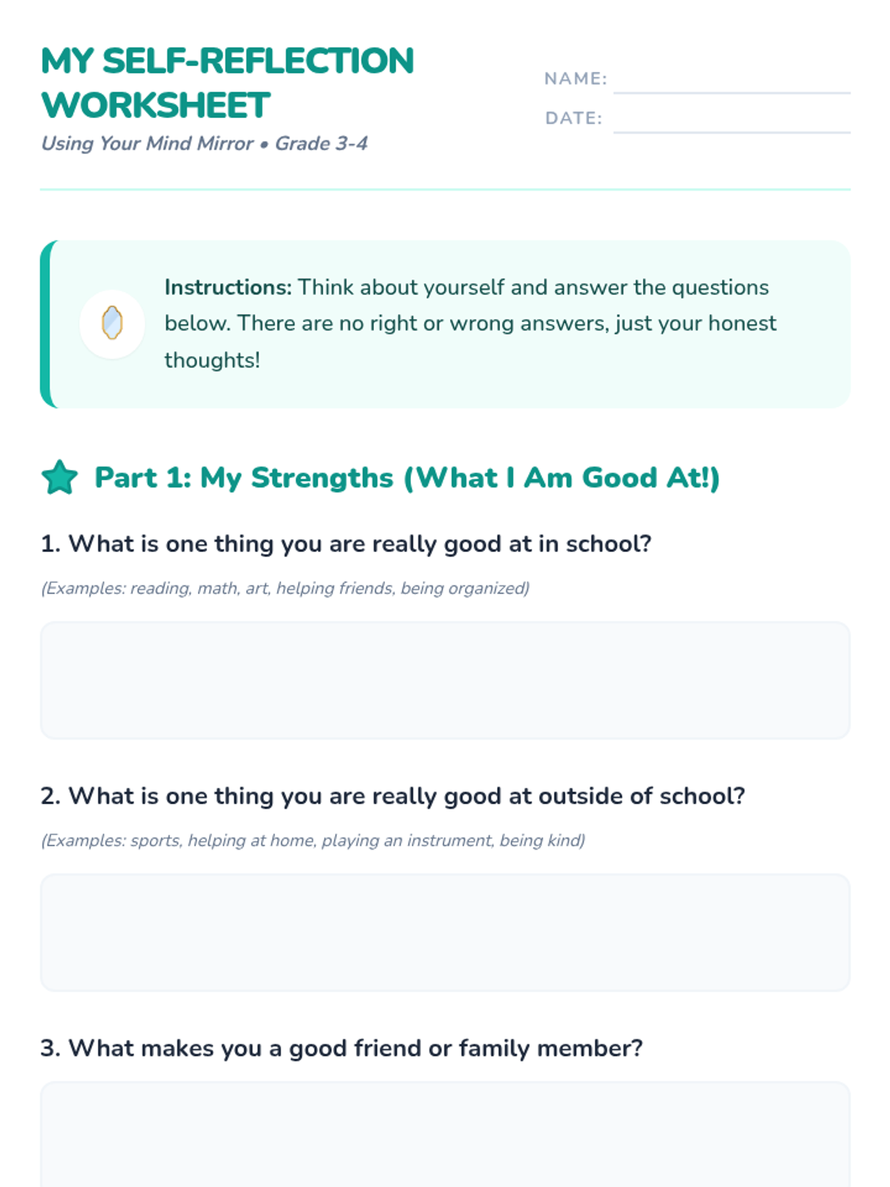Screen dimensions: 890x1187
Task: Click the answer box for question 3
Action: coord(445,1134)
